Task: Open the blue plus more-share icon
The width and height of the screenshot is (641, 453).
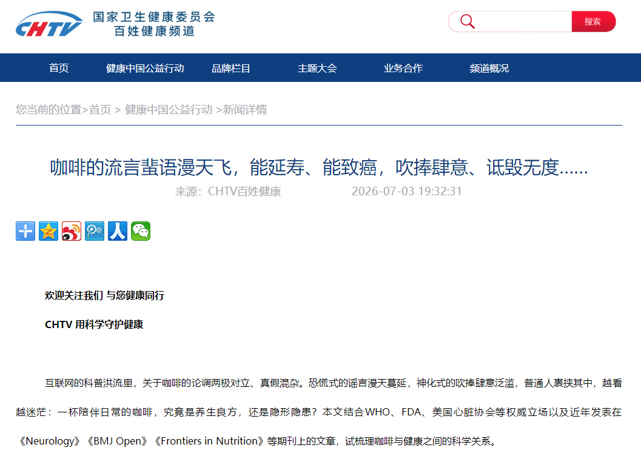Action: point(25,231)
